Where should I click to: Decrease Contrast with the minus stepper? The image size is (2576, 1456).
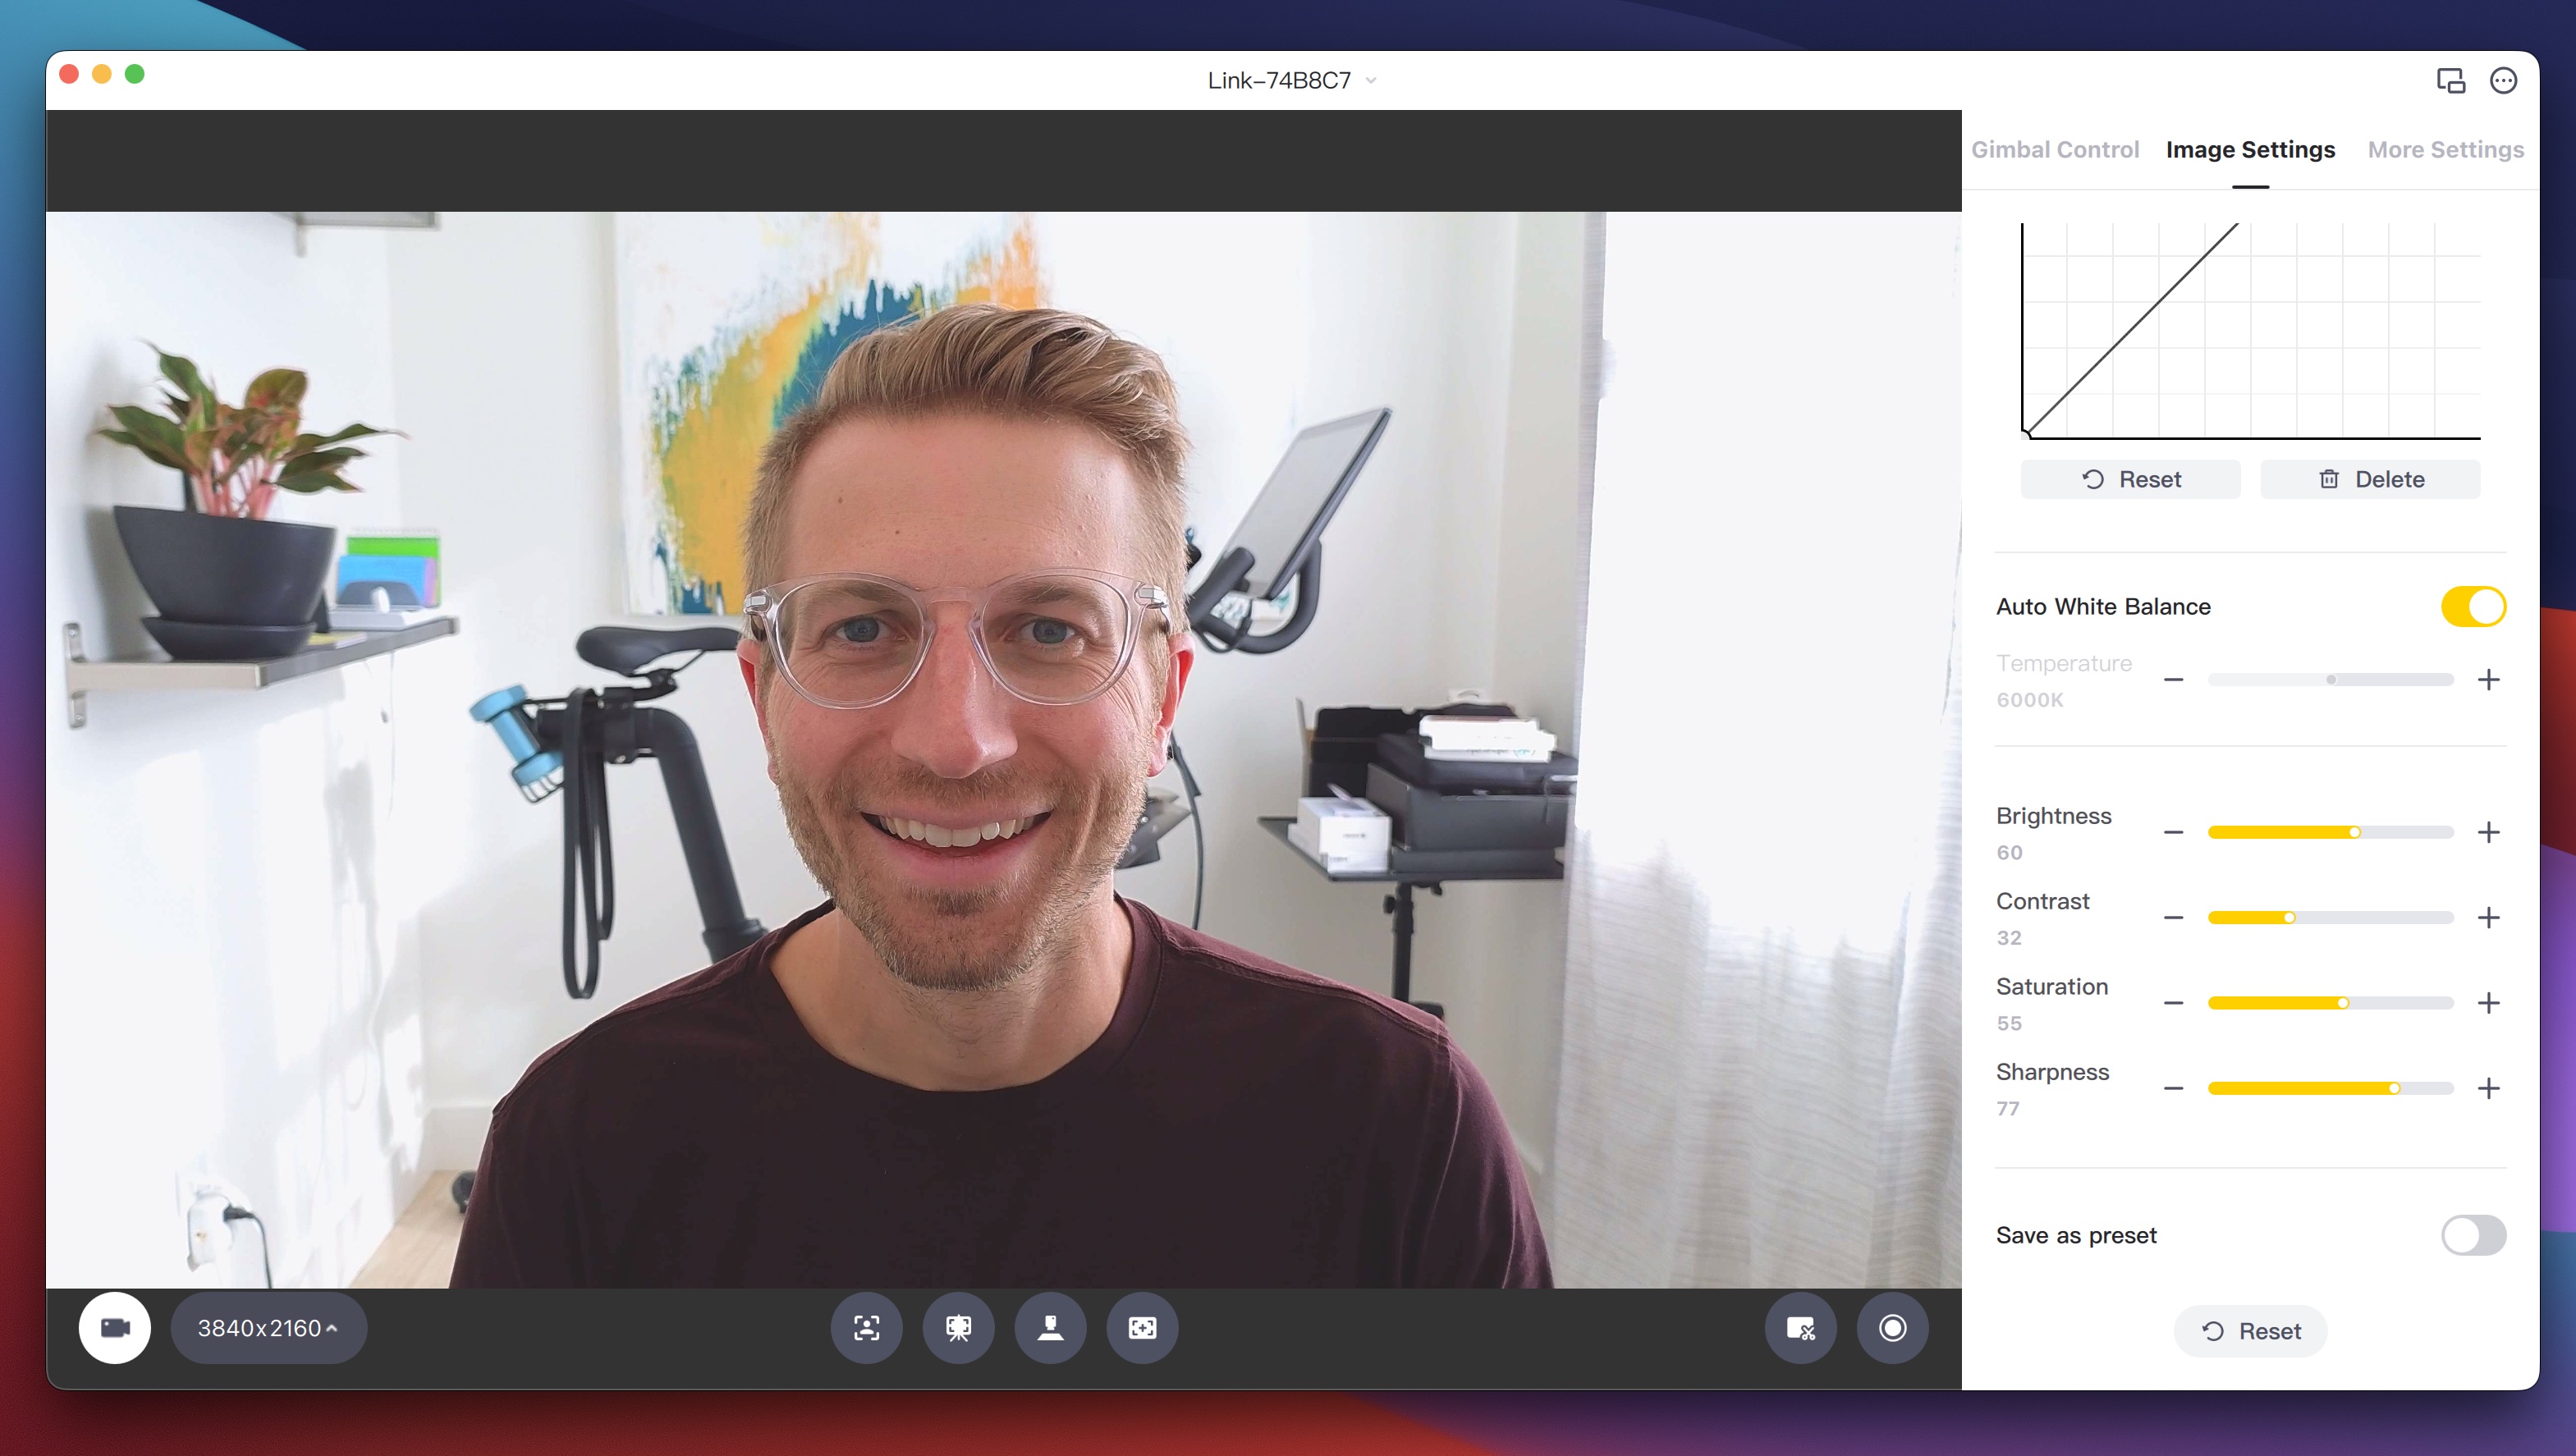2174,917
